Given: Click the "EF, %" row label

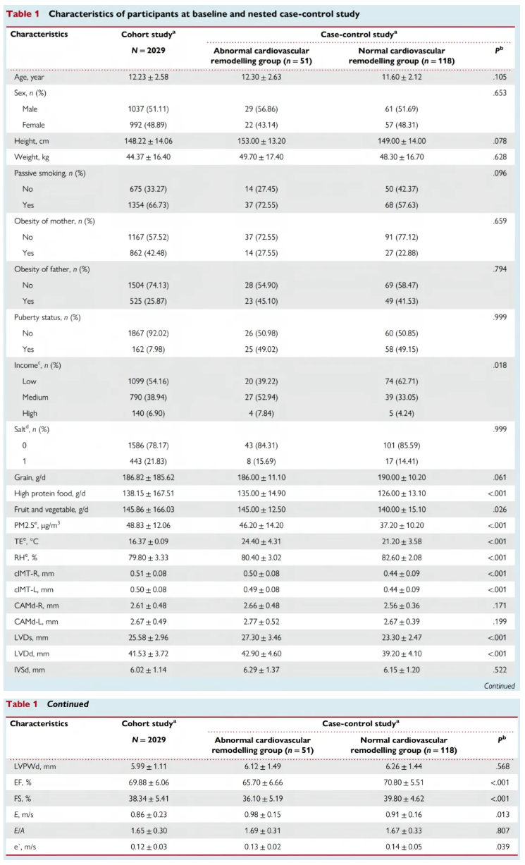Looking at the screenshot, I should click(x=24, y=783).
